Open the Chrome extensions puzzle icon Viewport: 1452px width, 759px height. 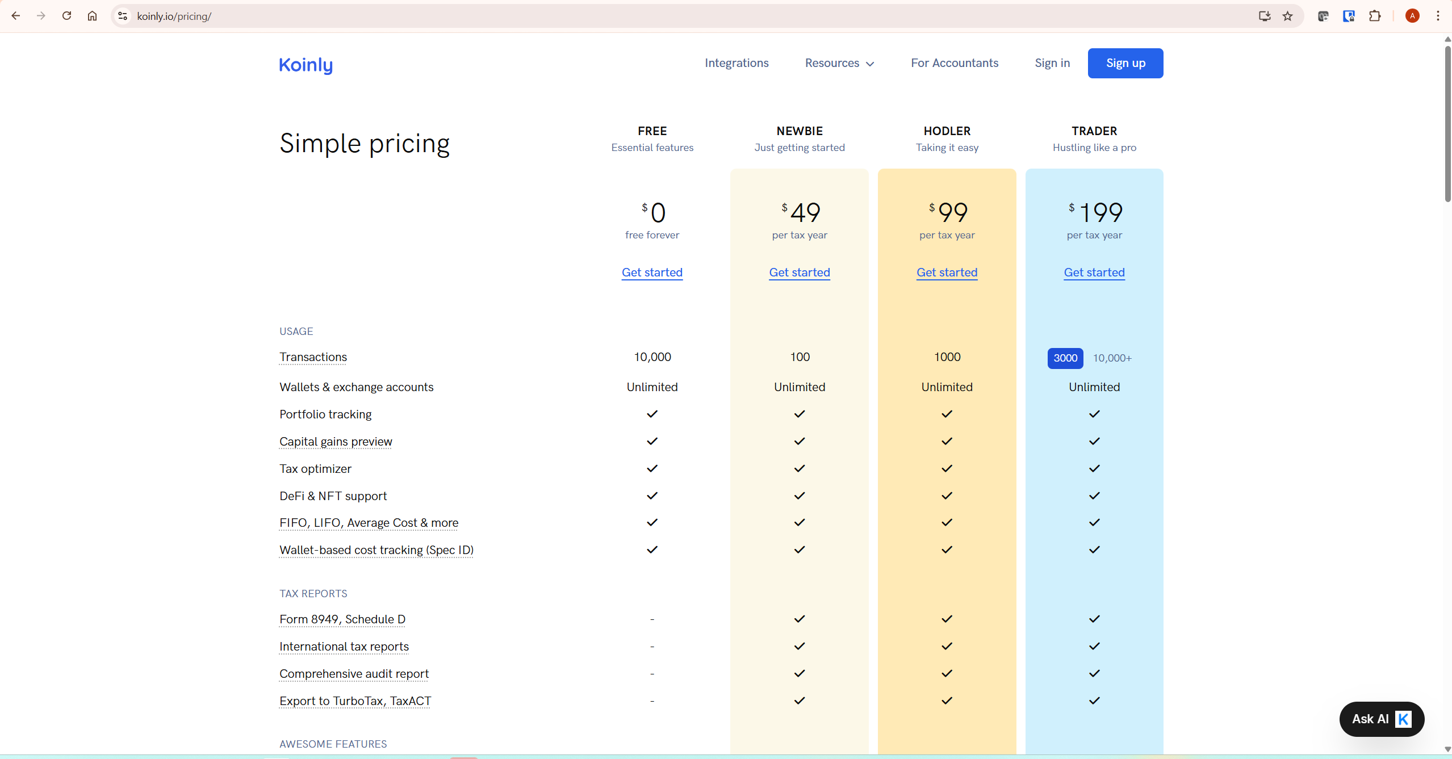click(1375, 16)
